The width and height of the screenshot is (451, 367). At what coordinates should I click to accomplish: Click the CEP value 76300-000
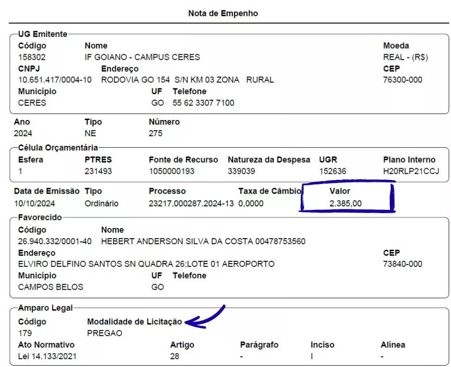403,80
